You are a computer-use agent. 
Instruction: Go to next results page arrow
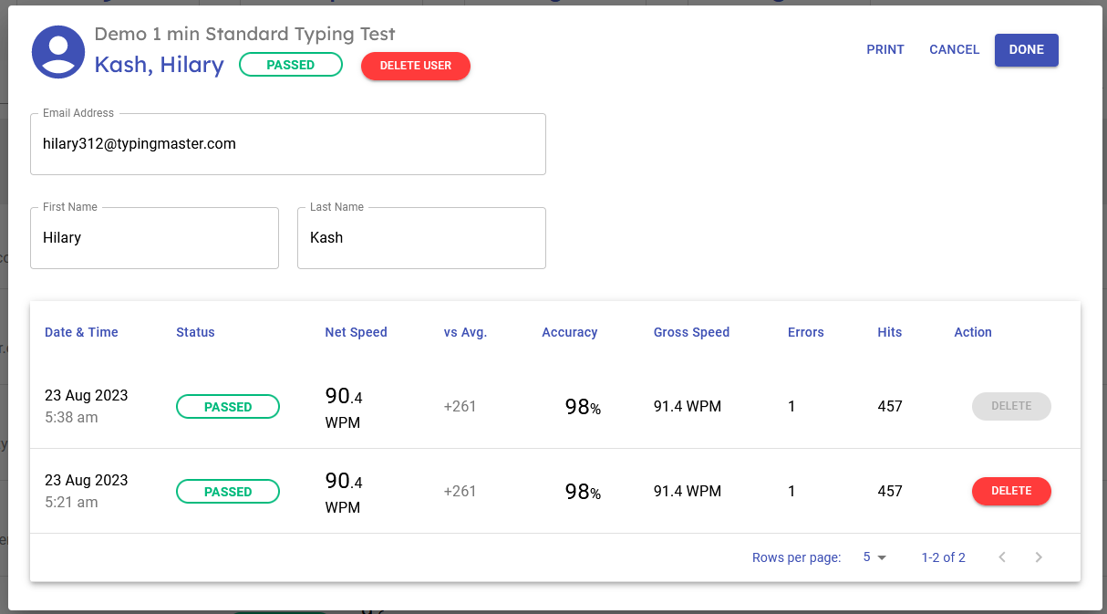(x=1039, y=557)
